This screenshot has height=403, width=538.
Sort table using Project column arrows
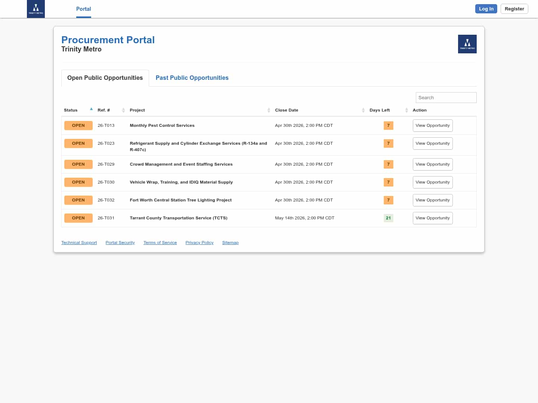click(269, 110)
